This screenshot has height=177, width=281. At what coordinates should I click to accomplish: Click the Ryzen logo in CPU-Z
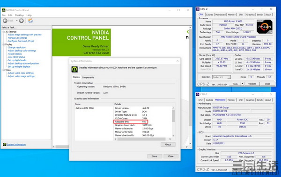pos(265,27)
